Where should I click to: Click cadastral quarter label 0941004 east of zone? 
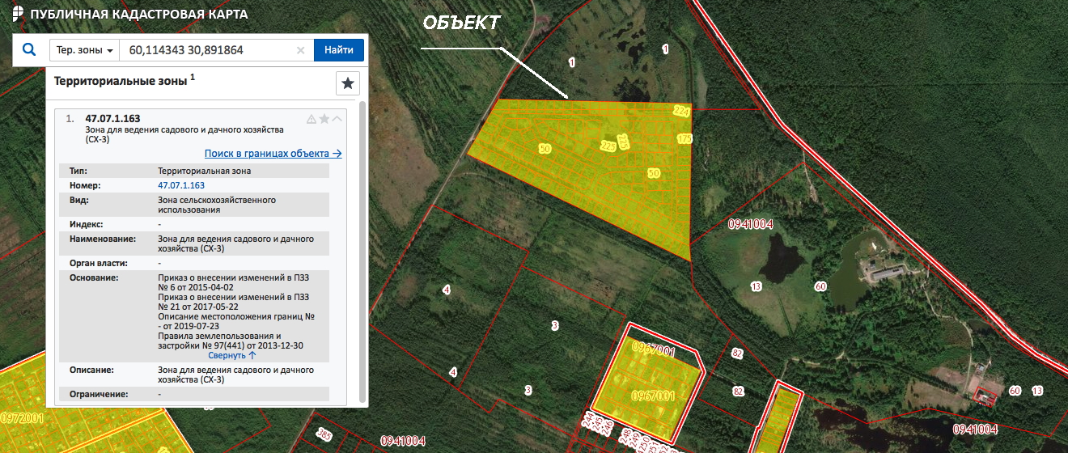point(751,224)
